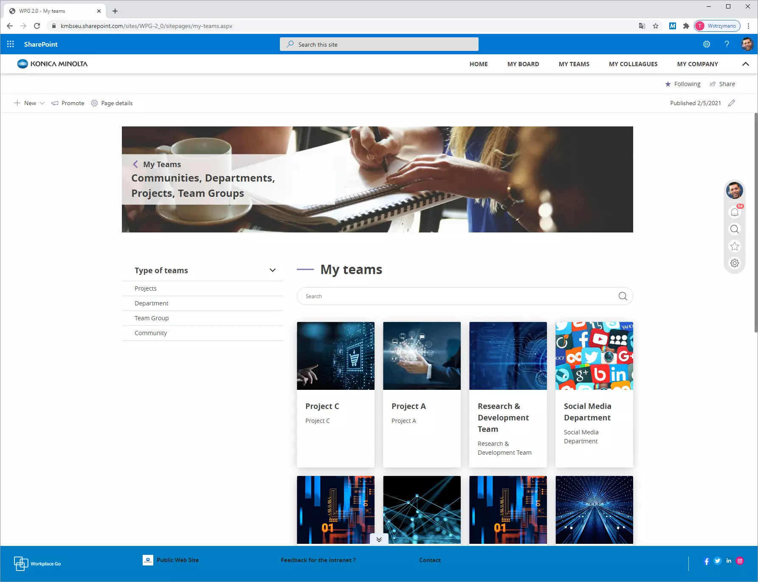758x582 pixels.
Task: Open the Public Web Site footer link
Action: (171, 560)
